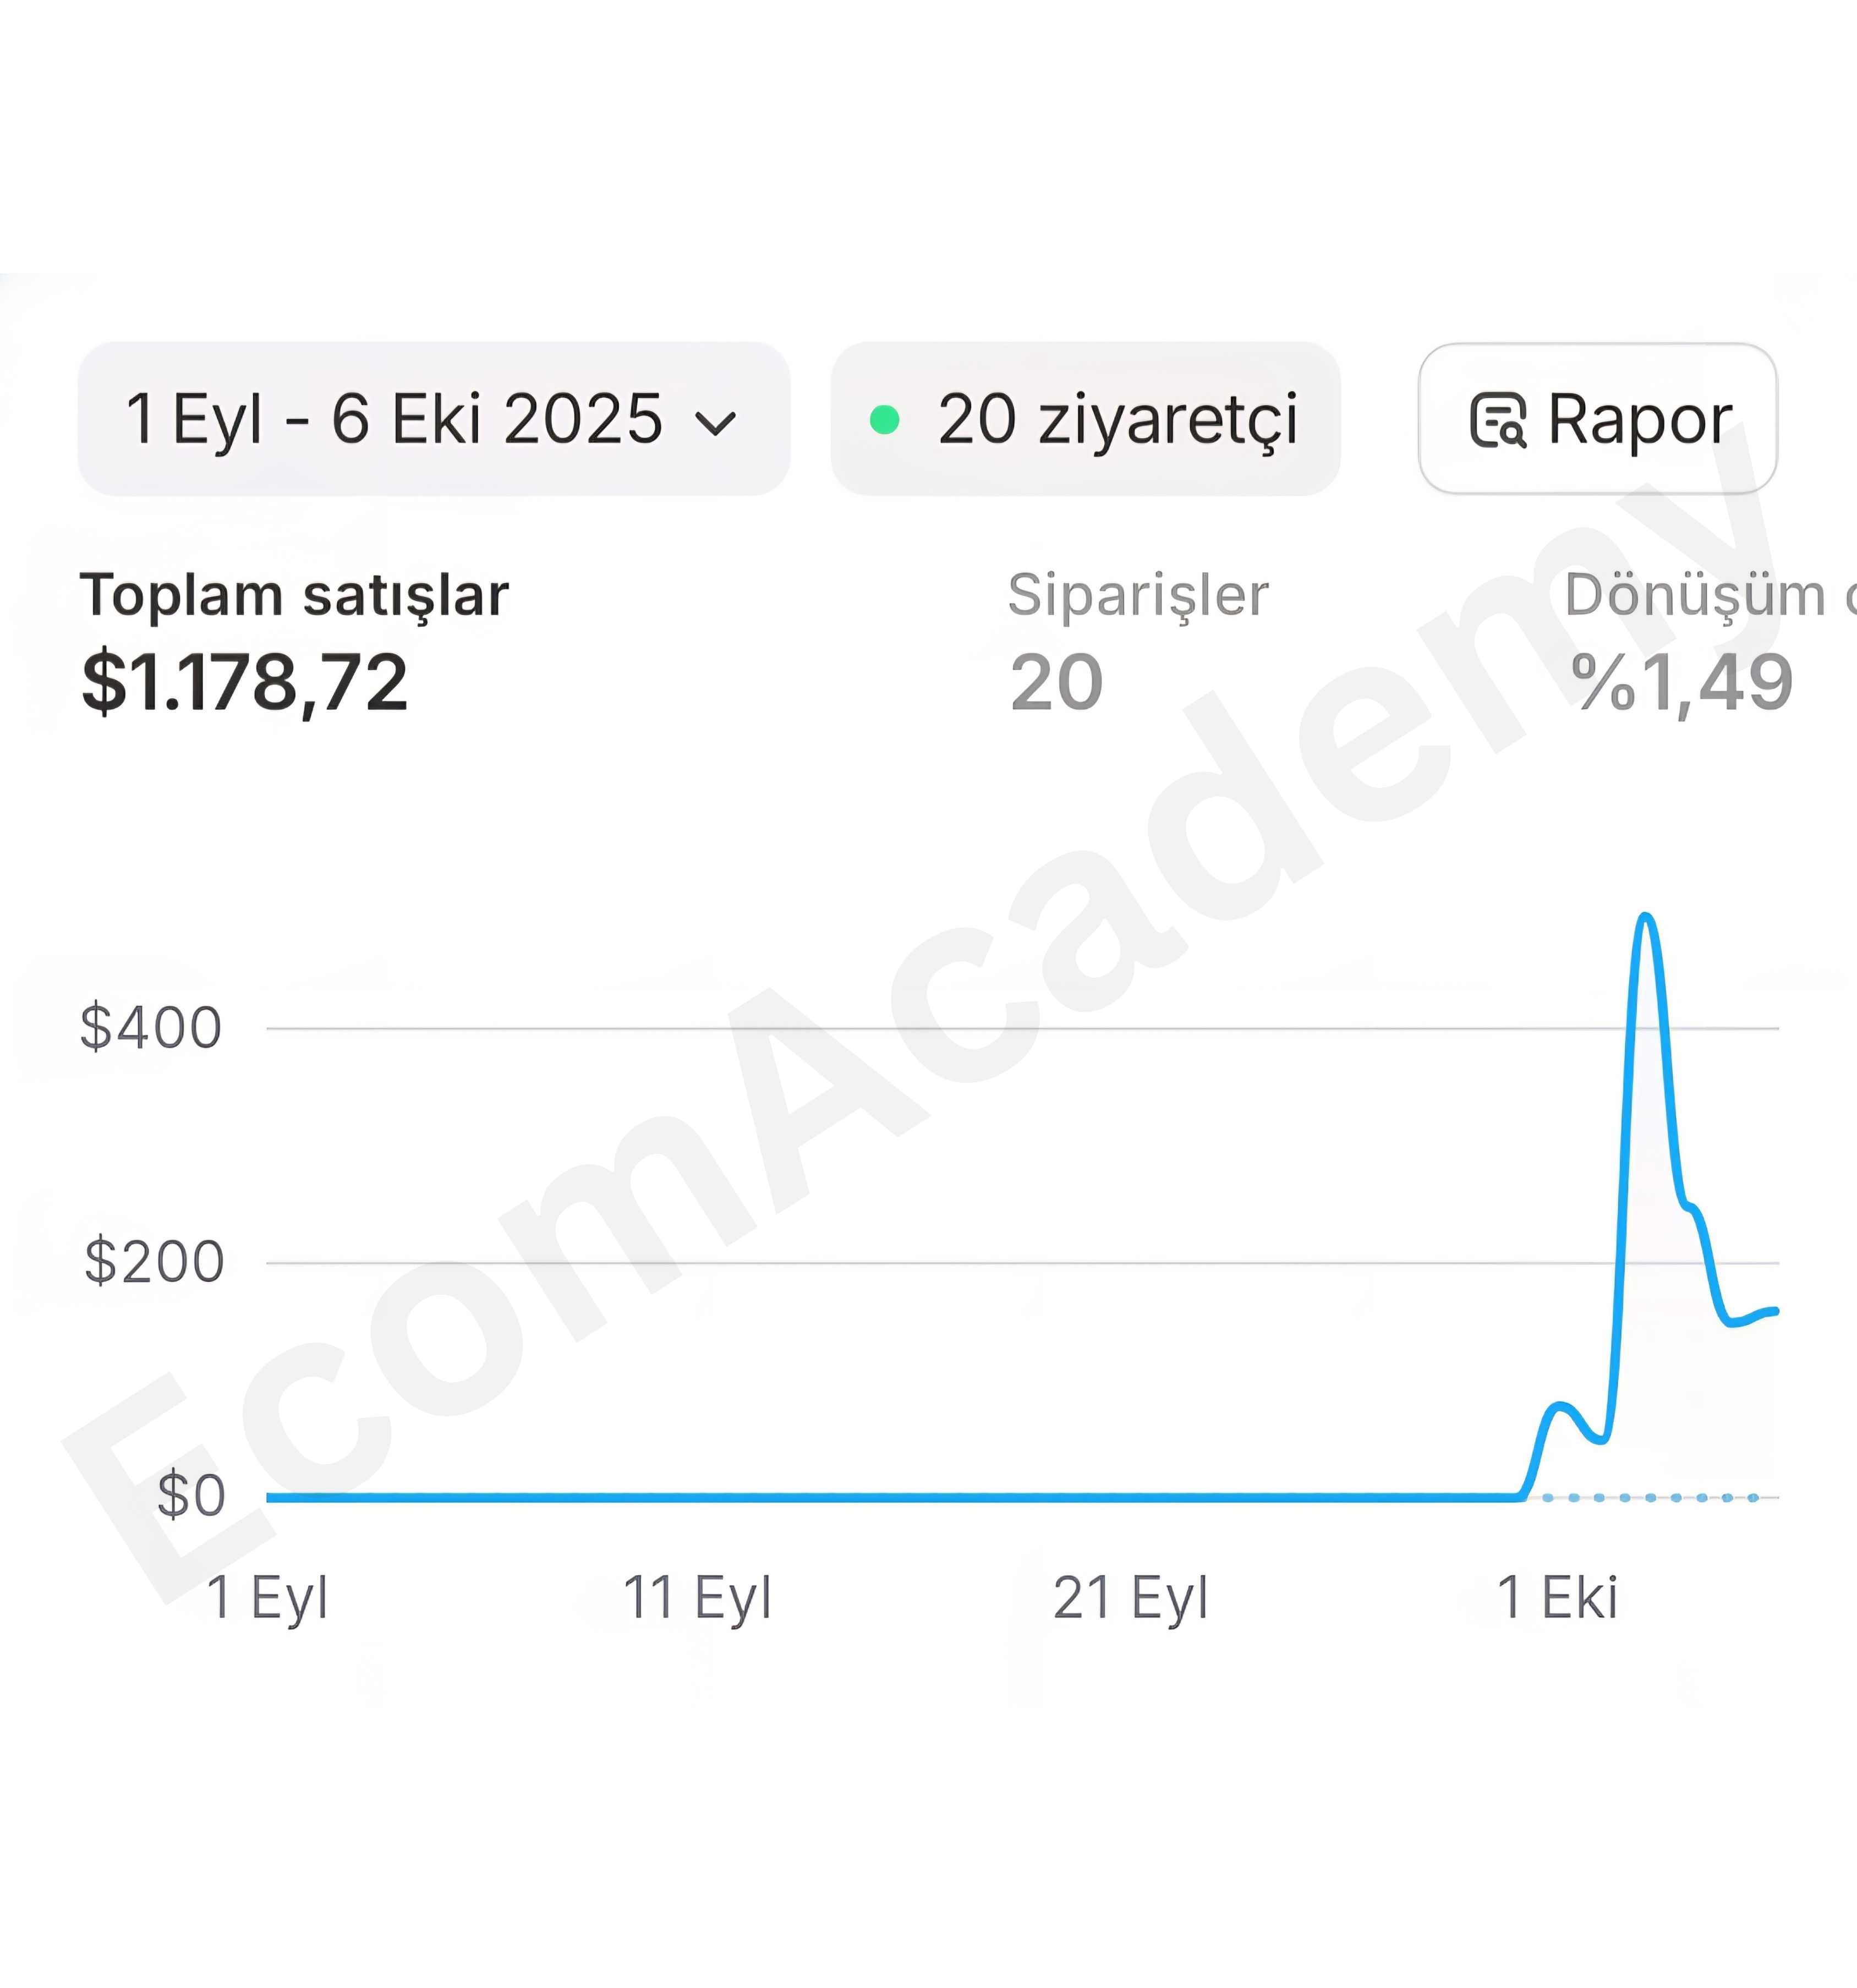Open the Rapor report button
This screenshot has height=1988, width=1857.
1597,418
